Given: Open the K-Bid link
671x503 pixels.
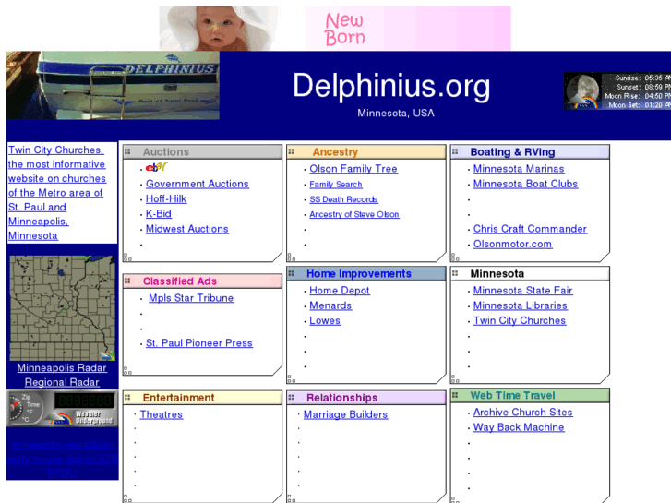Looking at the screenshot, I should [159, 213].
